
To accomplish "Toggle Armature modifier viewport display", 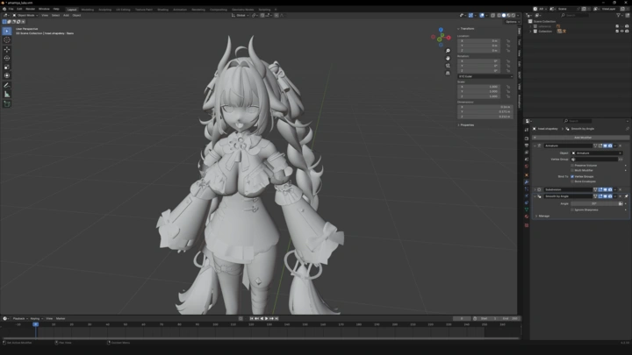I will 606,146.
